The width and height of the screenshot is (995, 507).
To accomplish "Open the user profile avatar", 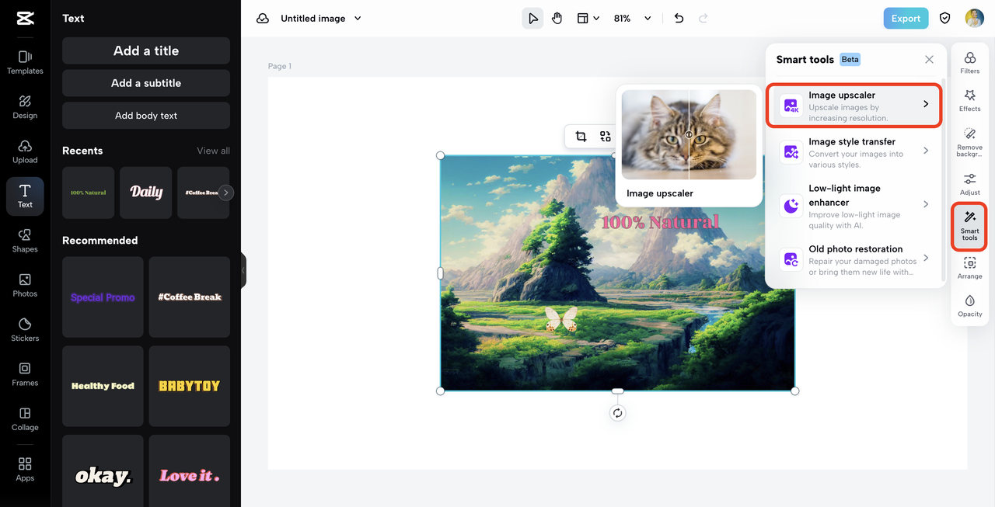I will tap(975, 19).
